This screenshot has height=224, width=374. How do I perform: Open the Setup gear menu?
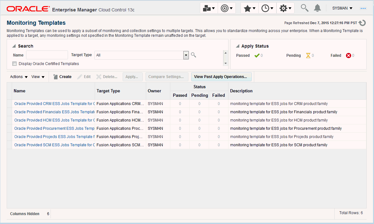coord(285,8)
